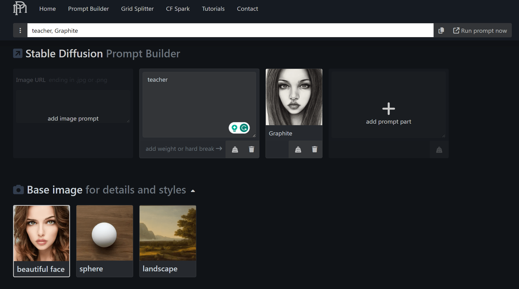
Task: Click weight icon under Graphite card
Action: [298, 149]
